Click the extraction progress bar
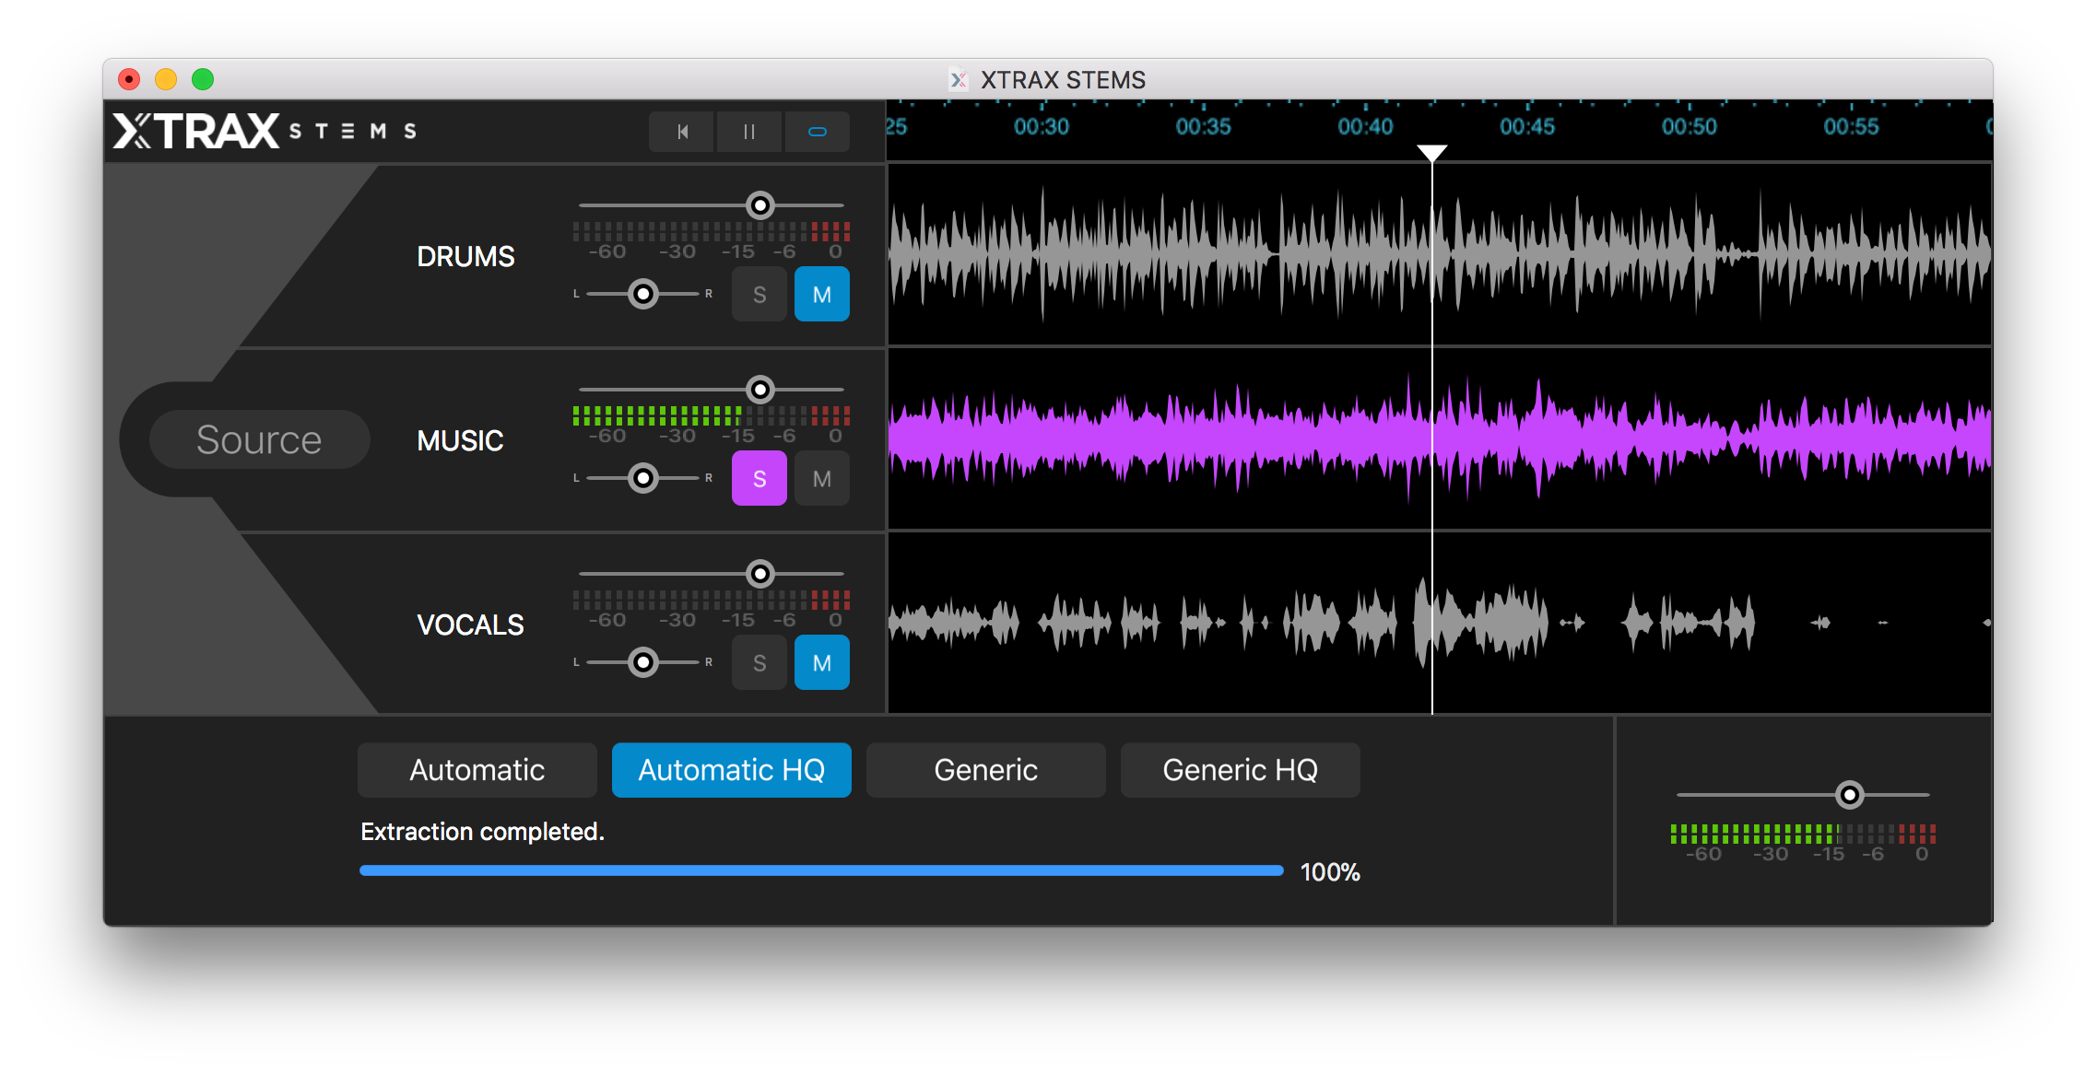Image resolution: width=2096 pixels, height=1074 pixels. (821, 870)
